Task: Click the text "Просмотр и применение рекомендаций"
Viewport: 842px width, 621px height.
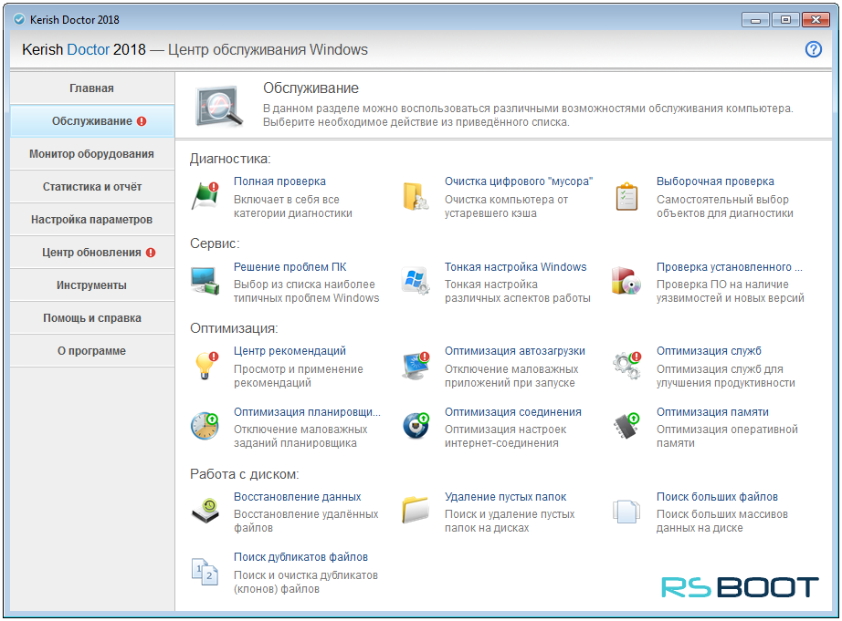Action: 298,376
